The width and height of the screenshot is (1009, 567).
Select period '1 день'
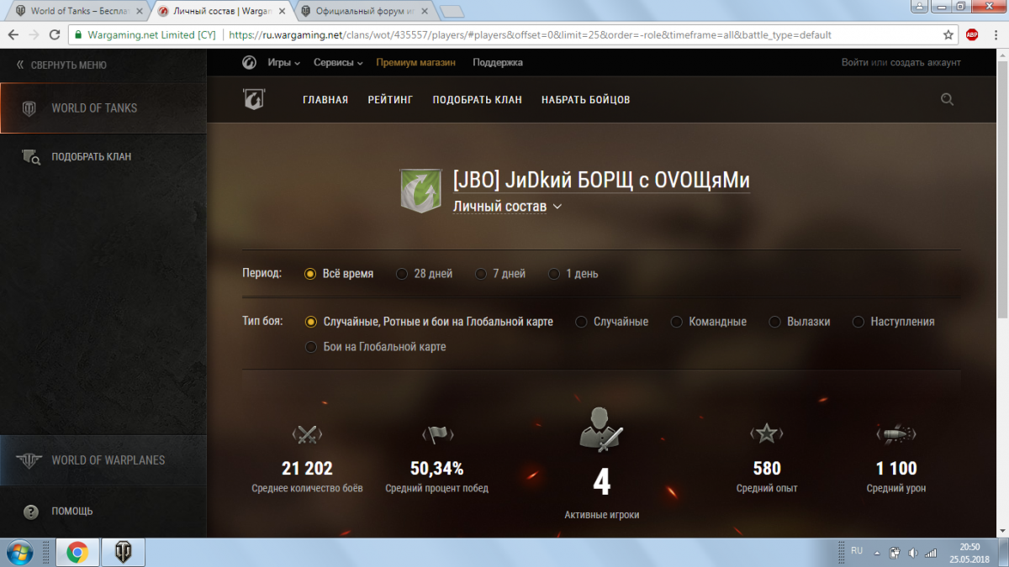click(x=573, y=274)
